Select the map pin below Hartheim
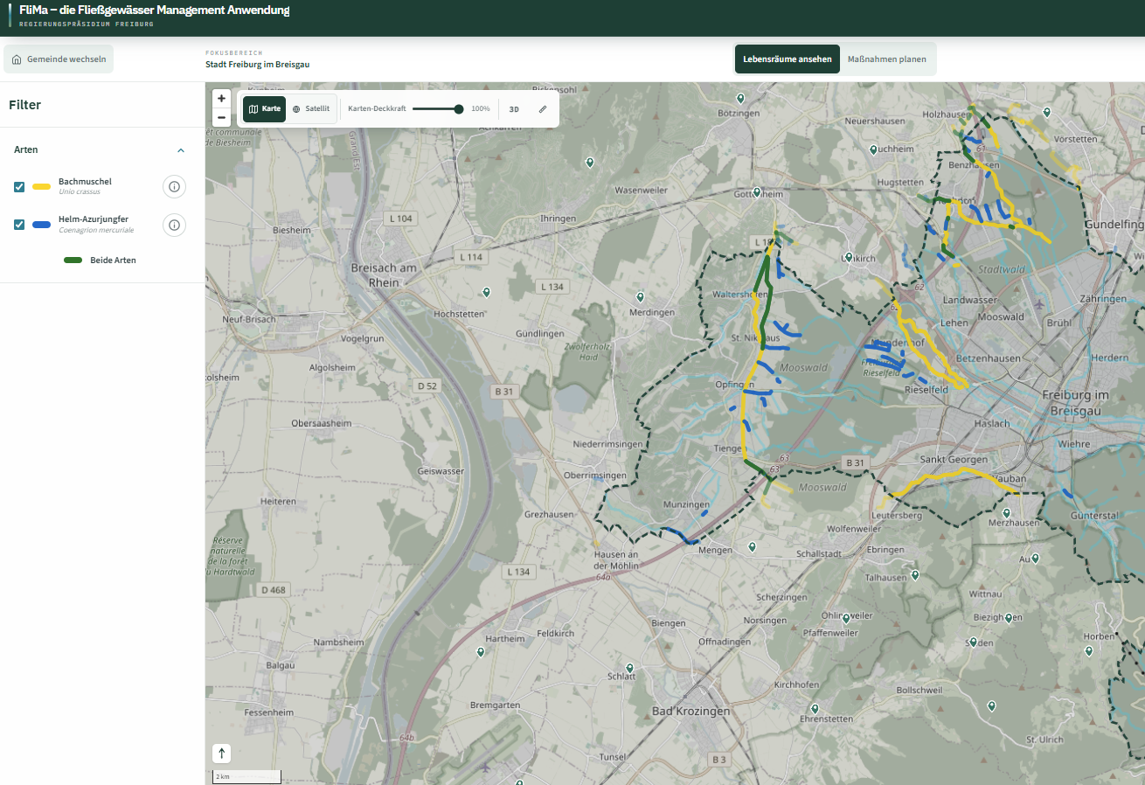 480,652
